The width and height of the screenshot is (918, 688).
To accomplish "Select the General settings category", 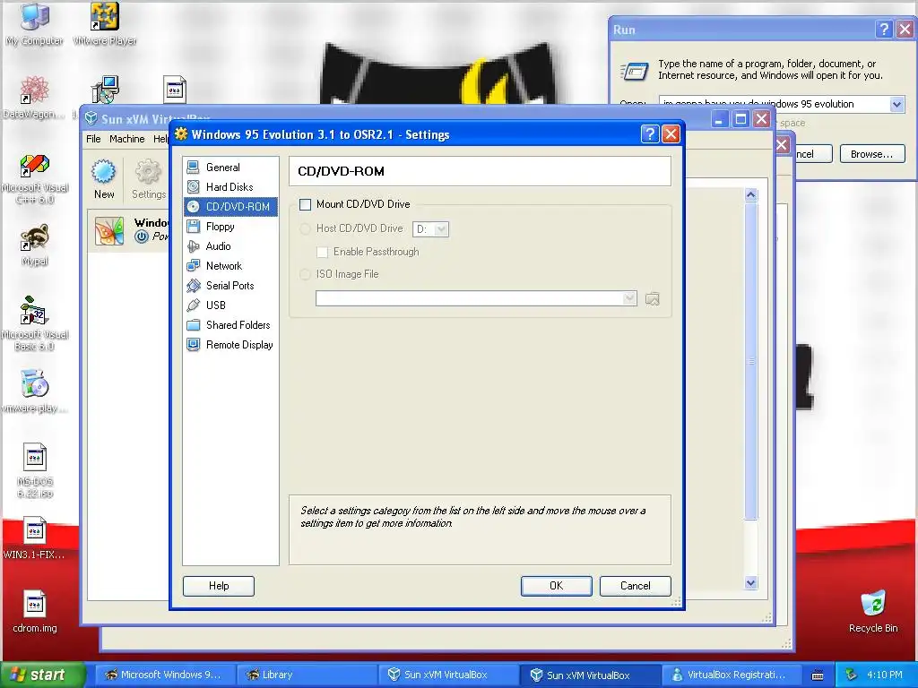I will point(230,168).
